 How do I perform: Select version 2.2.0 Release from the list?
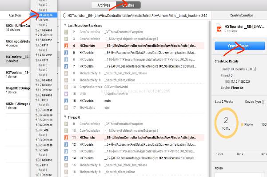pyautogui.click(x=44, y=35)
